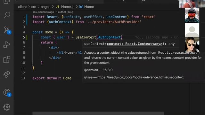Click the 'Home' heading text on line 8
Screen dimensions: 205x115
[x=69, y=52]
